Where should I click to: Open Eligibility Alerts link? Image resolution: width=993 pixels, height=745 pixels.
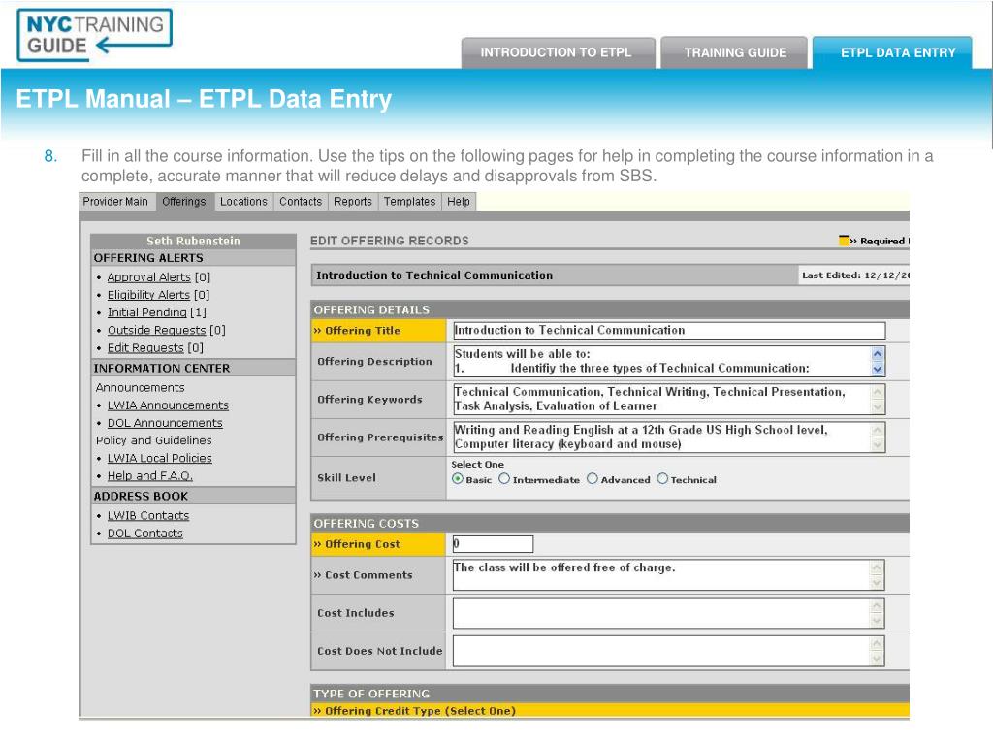coord(148,295)
